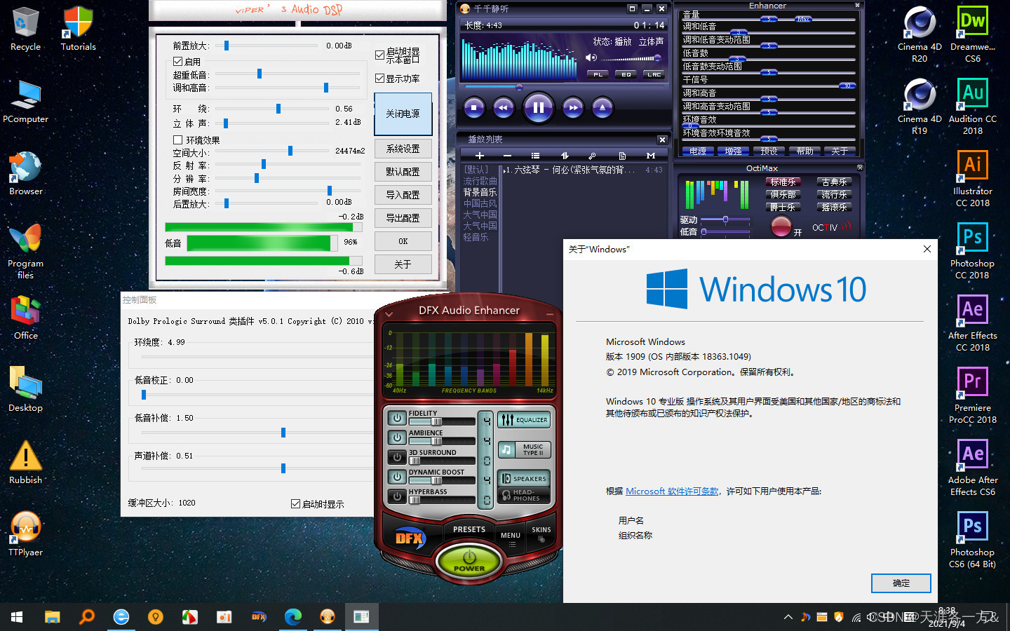Select the 中国古风 playlist
The height and width of the screenshot is (631, 1010).
[x=480, y=203]
